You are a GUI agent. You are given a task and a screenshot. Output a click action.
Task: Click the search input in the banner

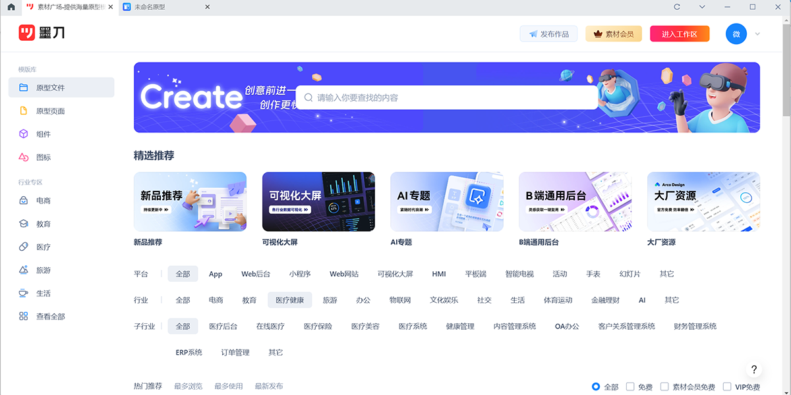[446, 97]
